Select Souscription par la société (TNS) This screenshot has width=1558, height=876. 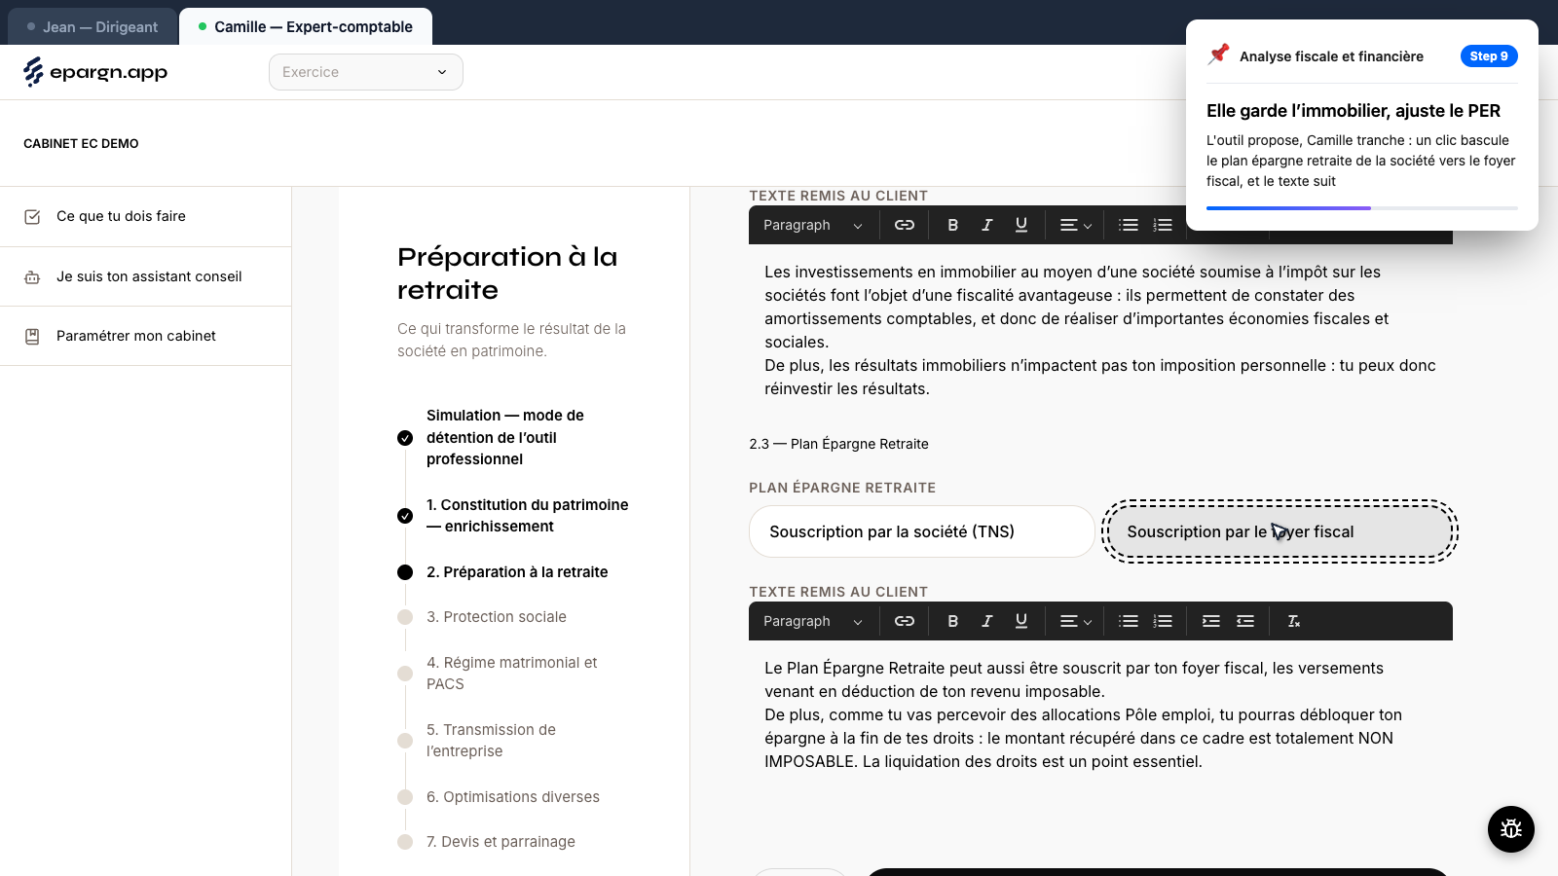pos(922,531)
